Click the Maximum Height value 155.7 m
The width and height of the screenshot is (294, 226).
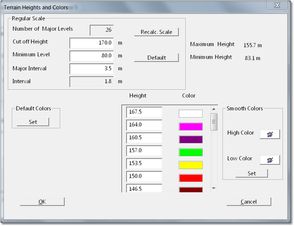253,45
